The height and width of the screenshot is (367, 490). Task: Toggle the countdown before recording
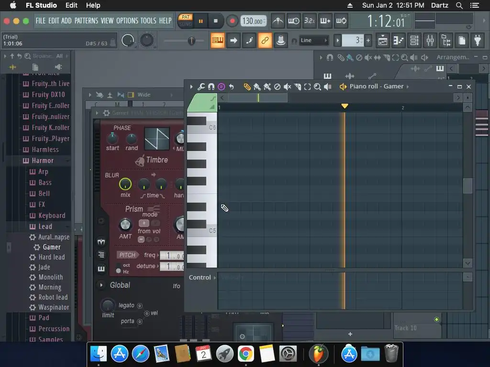(310, 21)
